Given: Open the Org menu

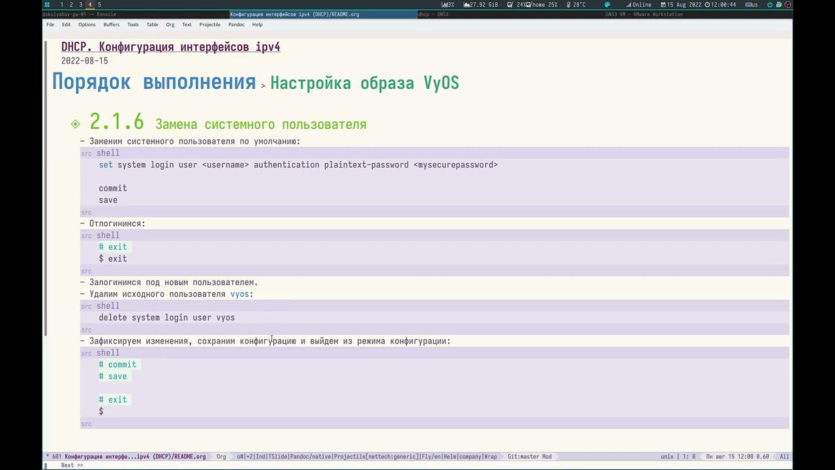Looking at the screenshot, I should coord(170,25).
